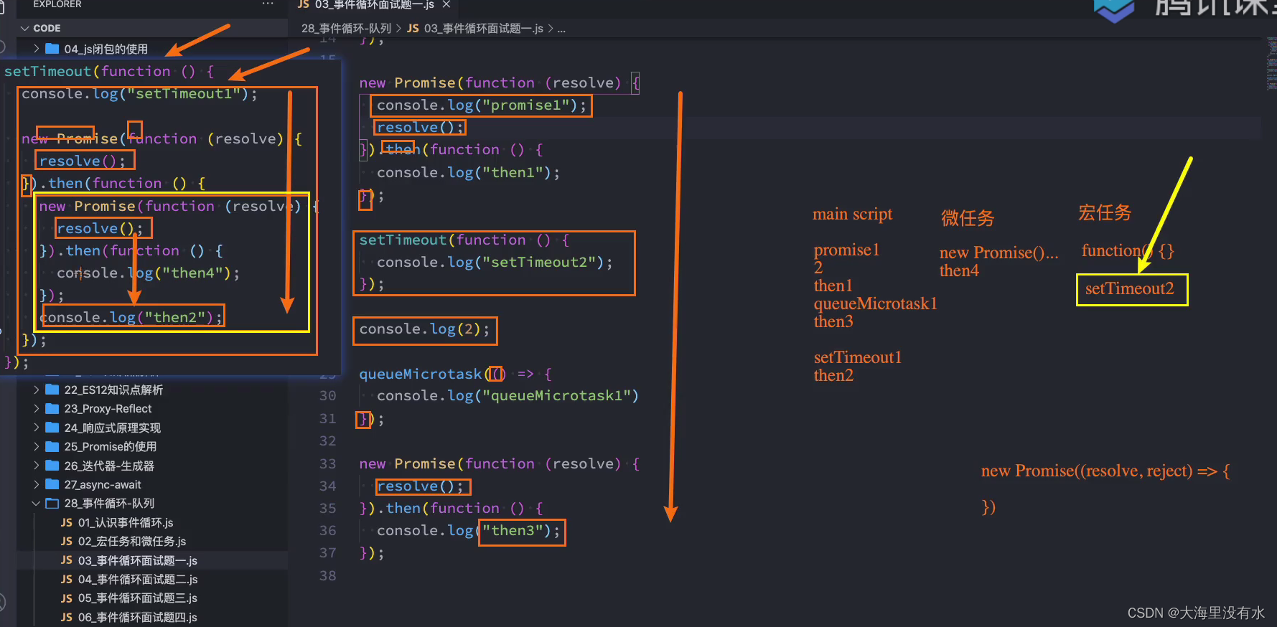Screen dimensions: 1277x627
Task: Click JS icon of 04_事件循环面试题二.js
Action: 67,579
